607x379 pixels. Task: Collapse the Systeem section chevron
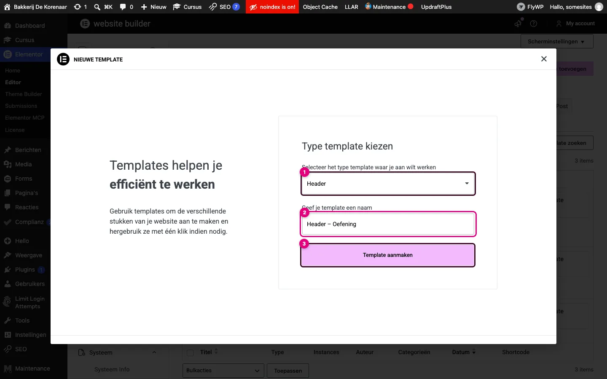click(154, 352)
